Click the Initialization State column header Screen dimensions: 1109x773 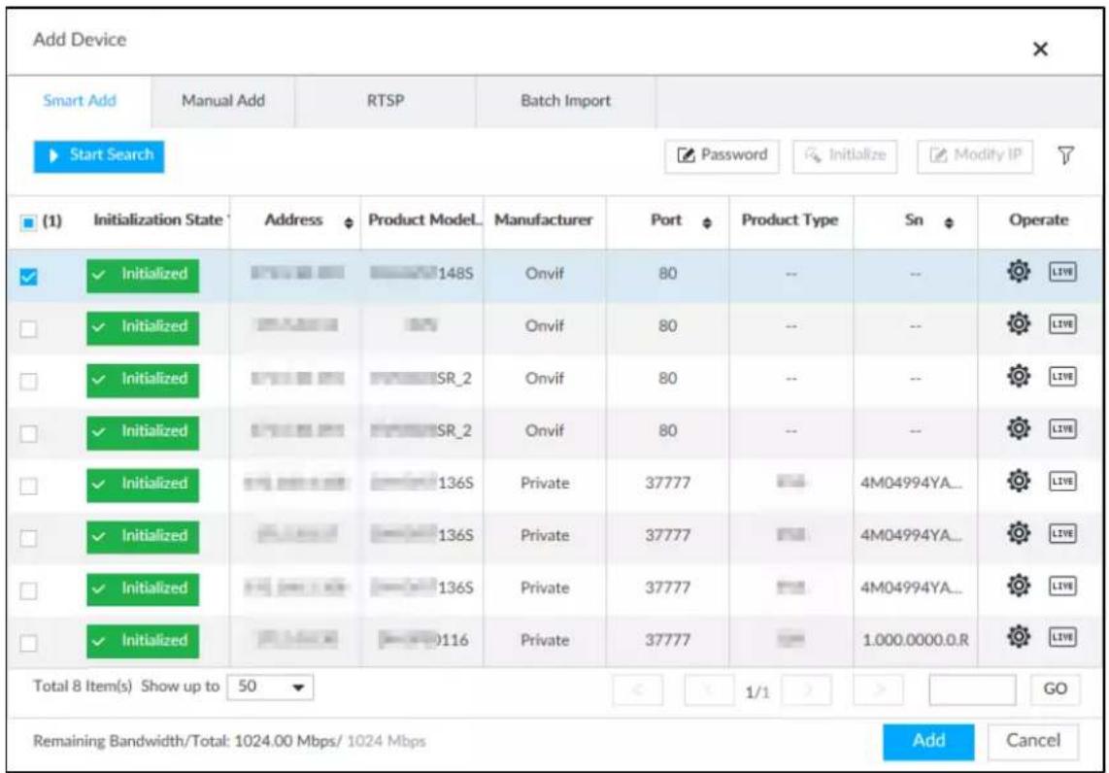pyautogui.click(x=159, y=220)
